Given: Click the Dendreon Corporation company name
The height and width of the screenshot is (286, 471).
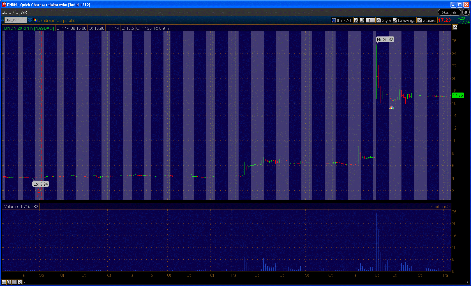Looking at the screenshot, I should [x=57, y=20].
